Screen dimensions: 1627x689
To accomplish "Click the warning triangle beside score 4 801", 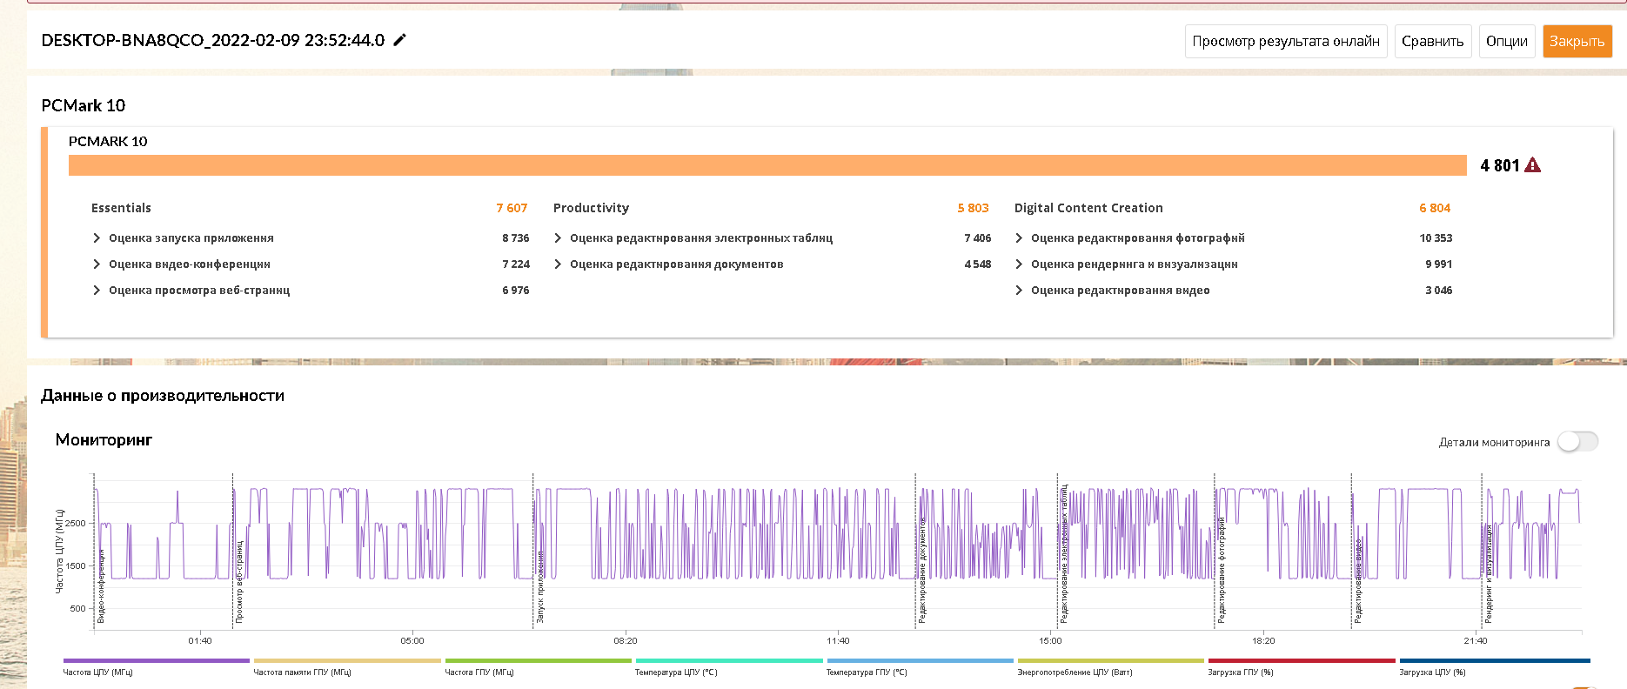I will [1533, 165].
